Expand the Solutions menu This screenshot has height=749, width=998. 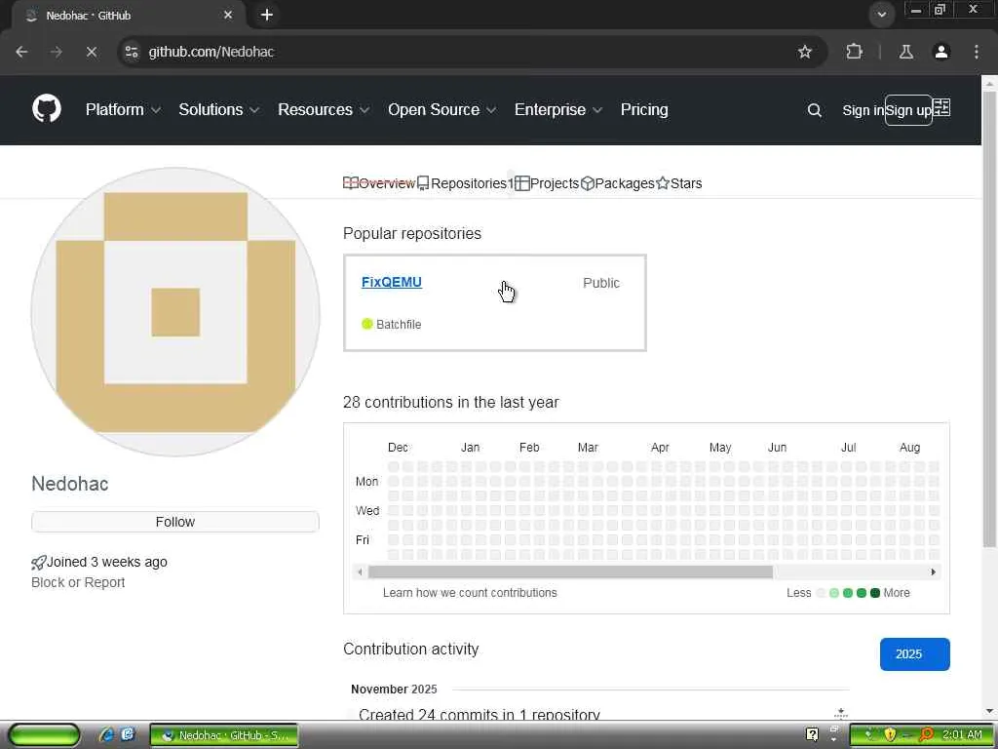[x=218, y=109]
